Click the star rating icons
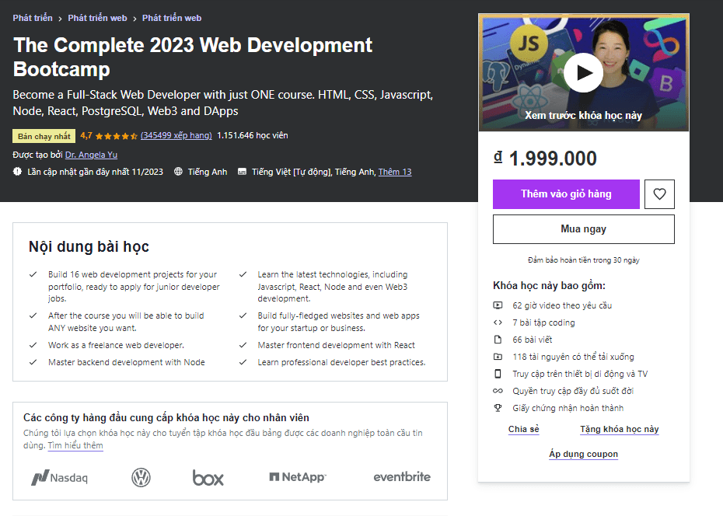 (x=117, y=135)
